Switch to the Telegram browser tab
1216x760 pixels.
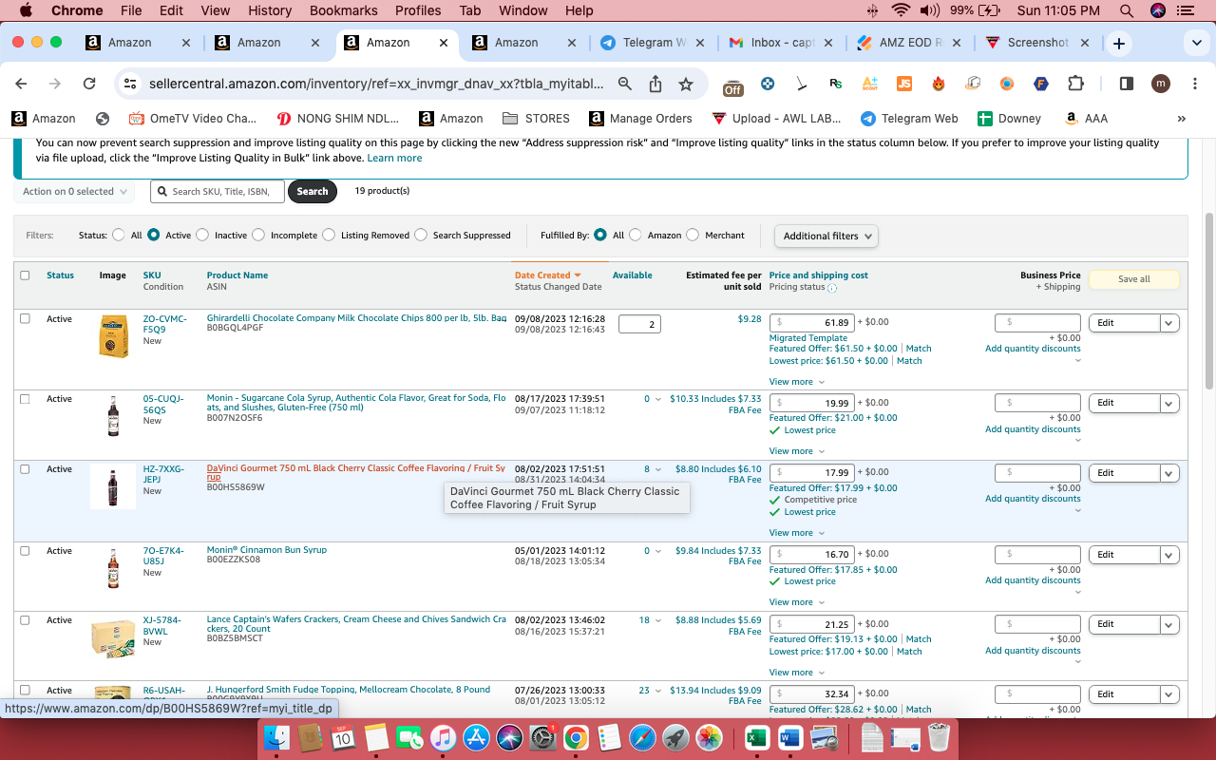tap(652, 43)
